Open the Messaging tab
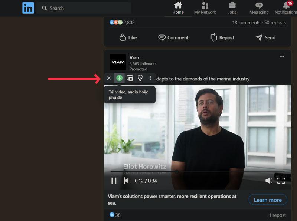 [x=259, y=8]
